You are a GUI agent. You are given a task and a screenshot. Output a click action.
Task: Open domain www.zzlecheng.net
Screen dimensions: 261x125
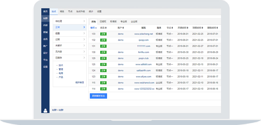coord(144,34)
